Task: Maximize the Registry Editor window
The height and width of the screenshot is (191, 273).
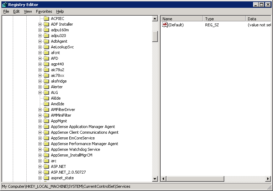Action: (262, 5)
